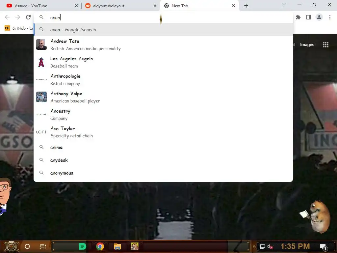This screenshot has height=253, width=337.
Task: Switch to the Vsauce - YouTube tab
Action: coord(41,6)
